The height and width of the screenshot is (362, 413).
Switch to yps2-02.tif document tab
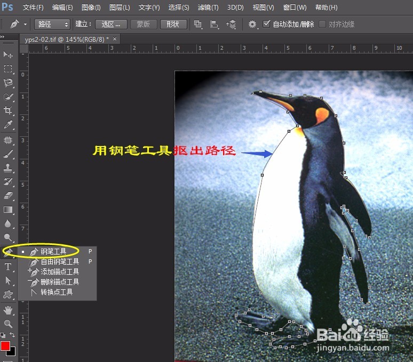click(67, 40)
